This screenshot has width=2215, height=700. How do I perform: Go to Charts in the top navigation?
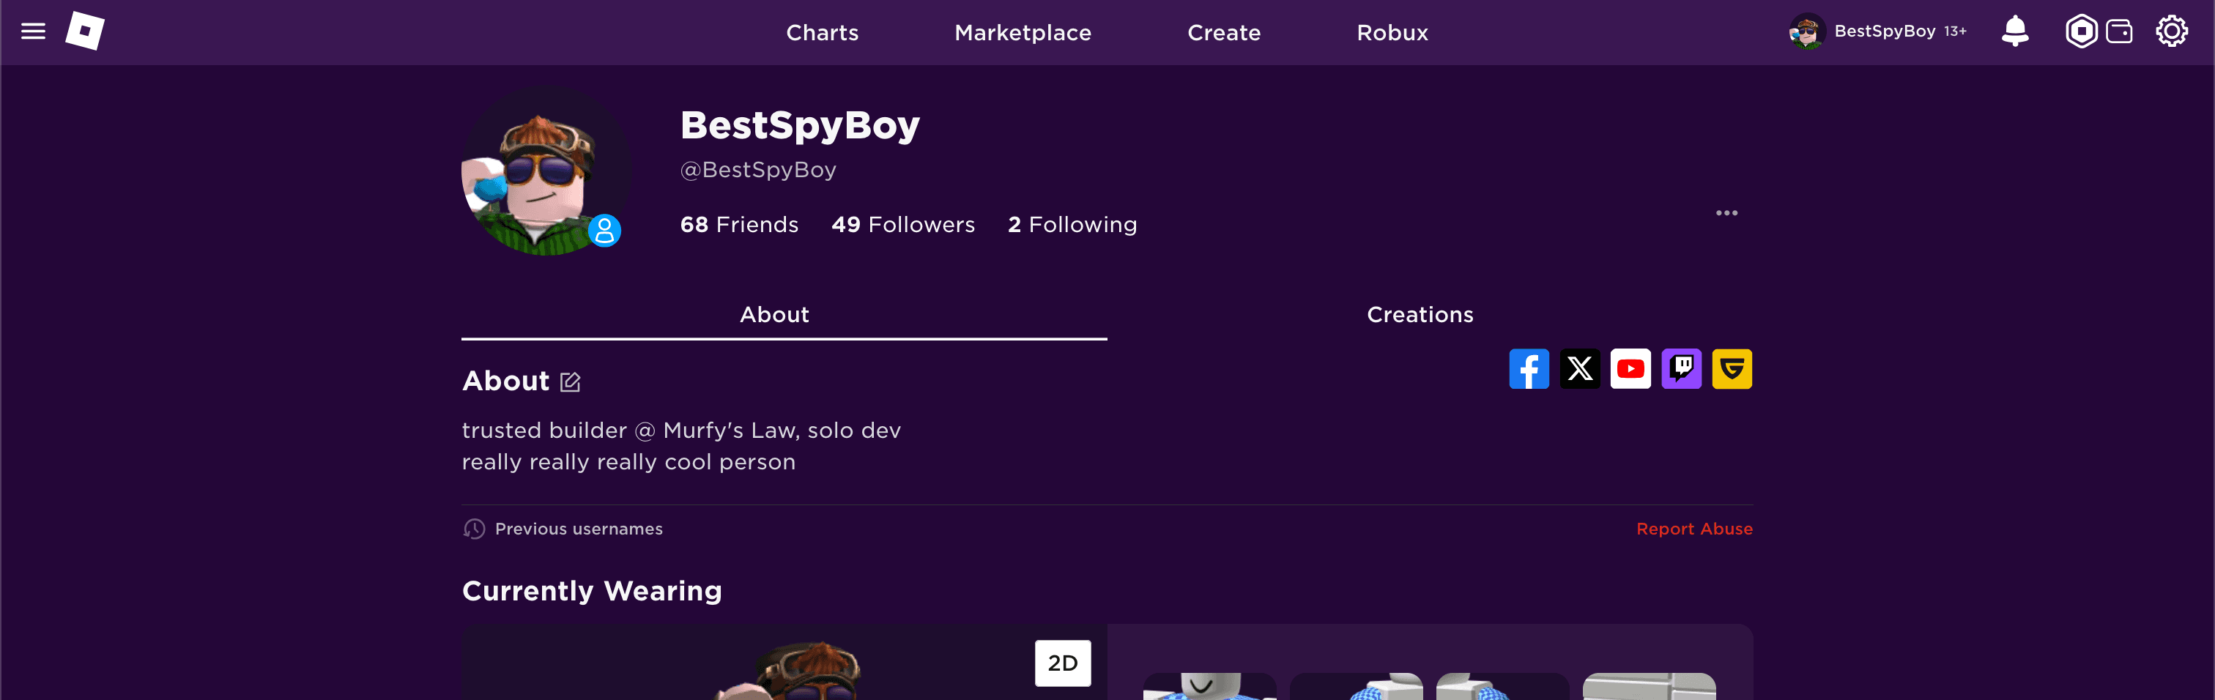[x=822, y=33]
